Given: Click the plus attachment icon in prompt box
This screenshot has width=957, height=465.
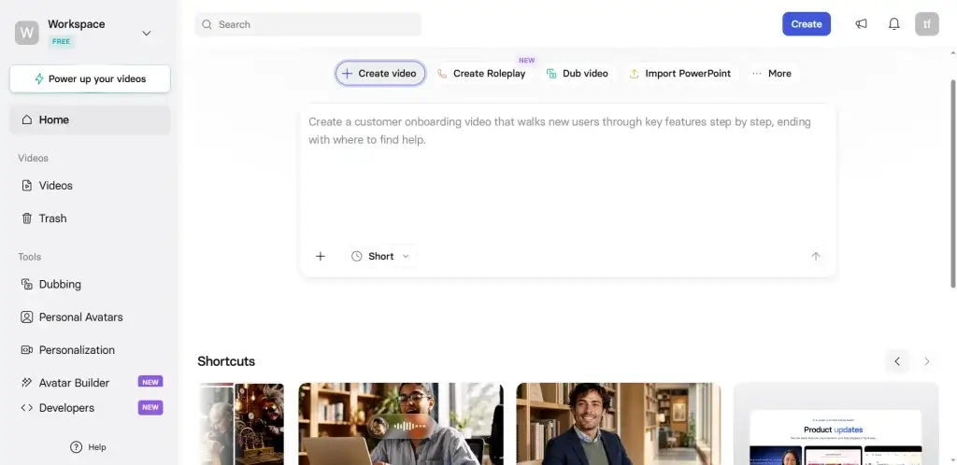Looking at the screenshot, I should pos(321,256).
